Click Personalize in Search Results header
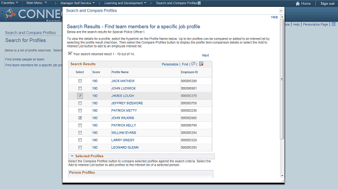Viewport: 338px width, 190px height. click(170, 64)
